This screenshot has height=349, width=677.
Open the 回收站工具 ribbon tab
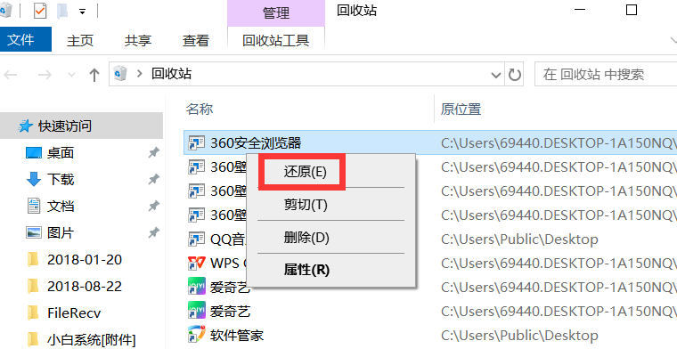click(x=276, y=41)
